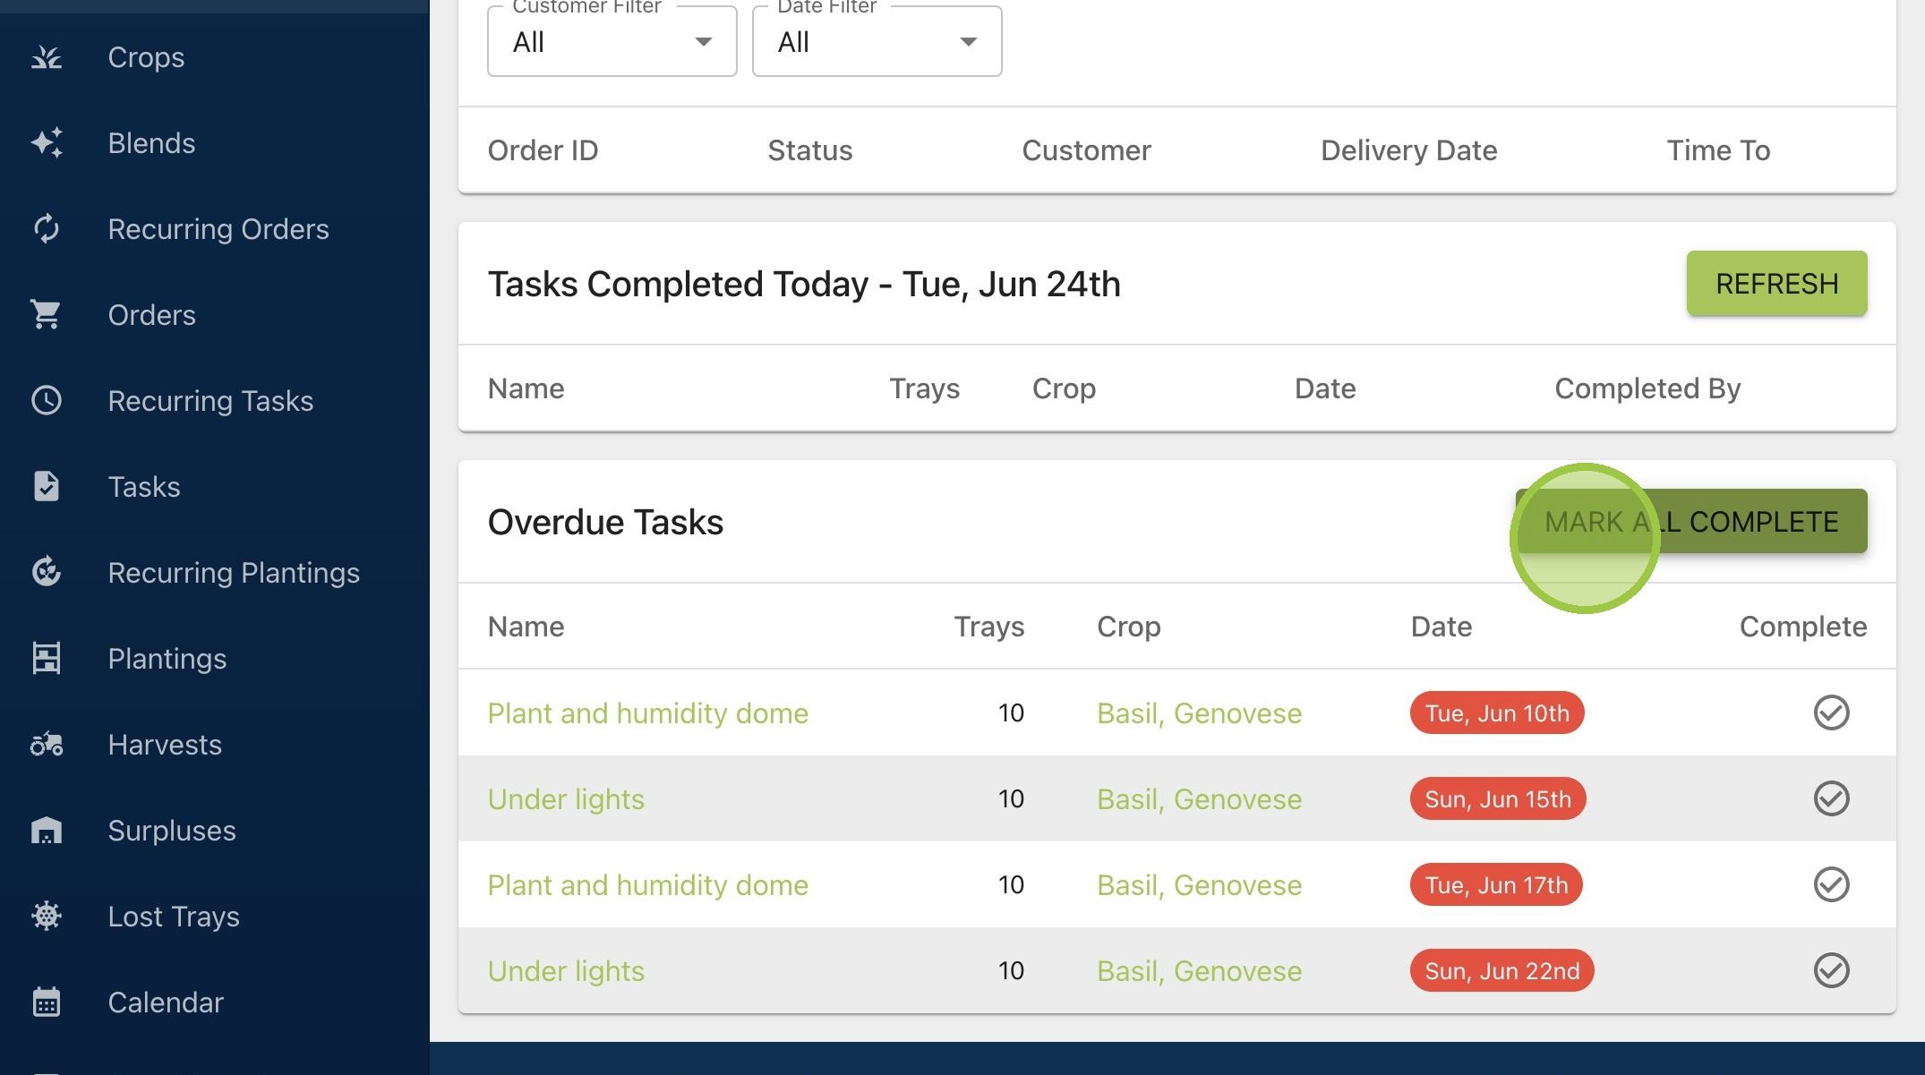This screenshot has height=1075, width=1925.
Task: Select the Recurring Orders cycle icon
Action: click(47, 229)
